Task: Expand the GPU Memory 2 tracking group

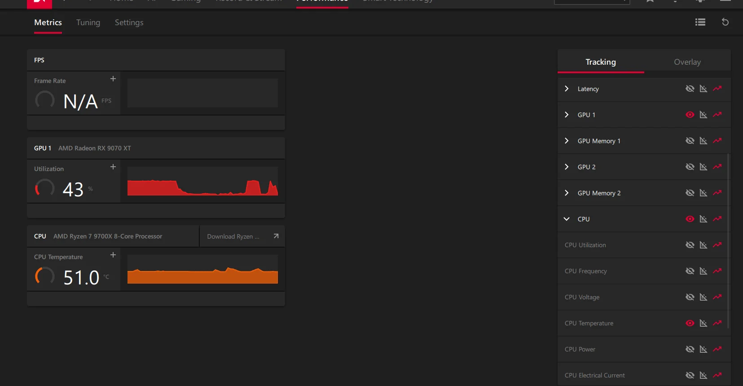Action: (567, 193)
